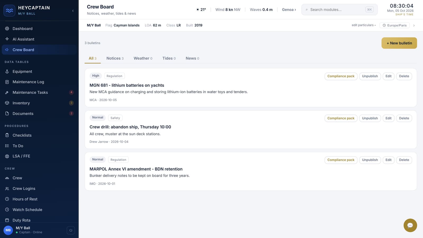This screenshot has width=423, height=238.
Task: Open Crew ship icon
Action: [x=7, y=178]
